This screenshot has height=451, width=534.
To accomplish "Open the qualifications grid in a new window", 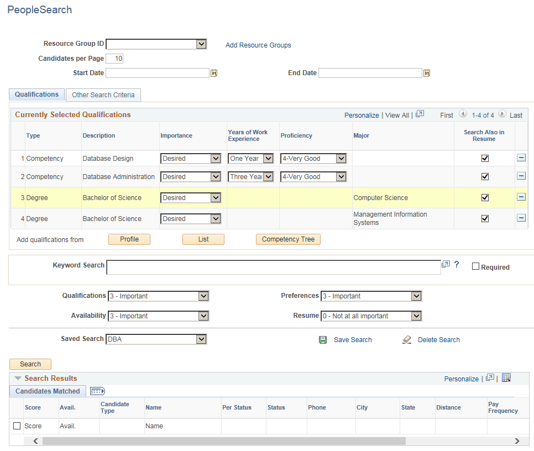I will click(x=420, y=114).
